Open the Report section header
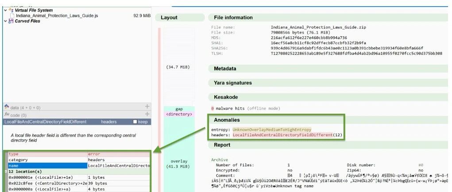 (328, 145)
